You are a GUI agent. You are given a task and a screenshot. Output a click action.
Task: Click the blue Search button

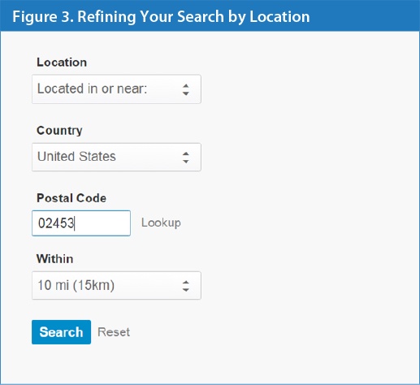[x=61, y=332]
